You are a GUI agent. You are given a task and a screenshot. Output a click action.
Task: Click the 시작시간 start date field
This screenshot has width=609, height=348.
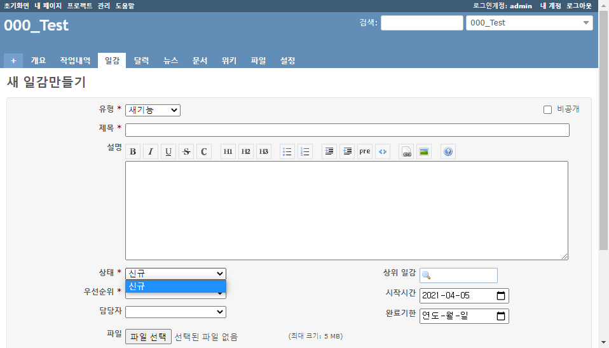coord(464,295)
